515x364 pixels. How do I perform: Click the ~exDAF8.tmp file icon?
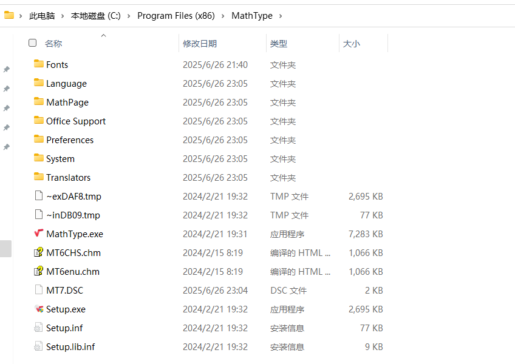pos(39,195)
